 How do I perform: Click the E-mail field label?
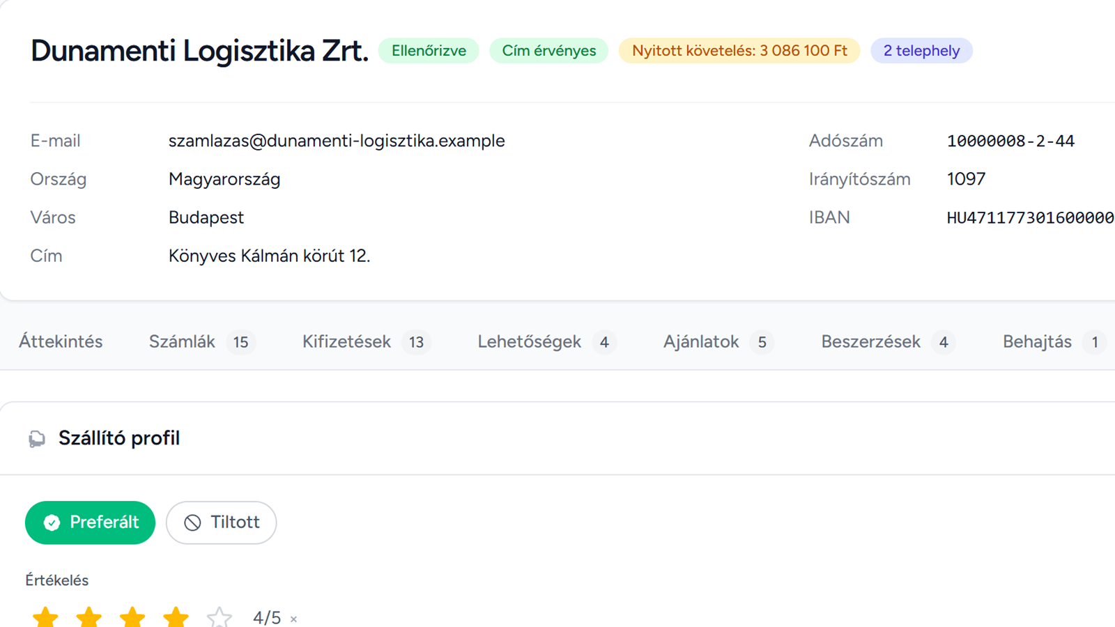55,141
